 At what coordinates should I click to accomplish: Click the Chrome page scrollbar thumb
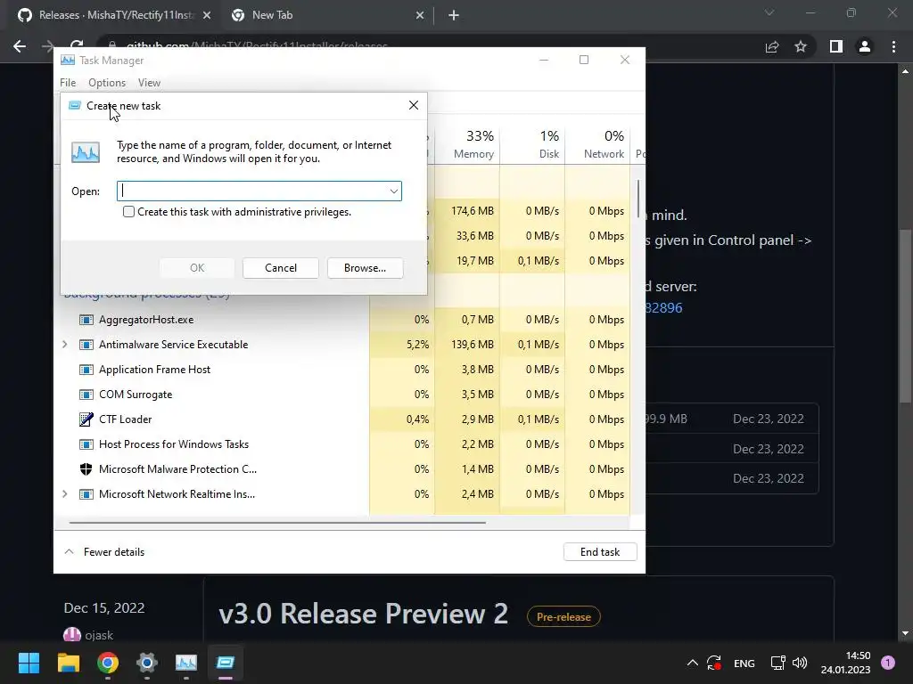pyautogui.click(x=905, y=315)
